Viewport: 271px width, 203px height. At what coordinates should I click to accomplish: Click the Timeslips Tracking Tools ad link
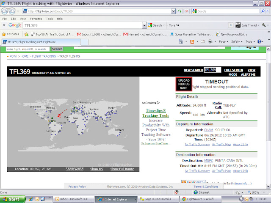[x=156, y=113]
